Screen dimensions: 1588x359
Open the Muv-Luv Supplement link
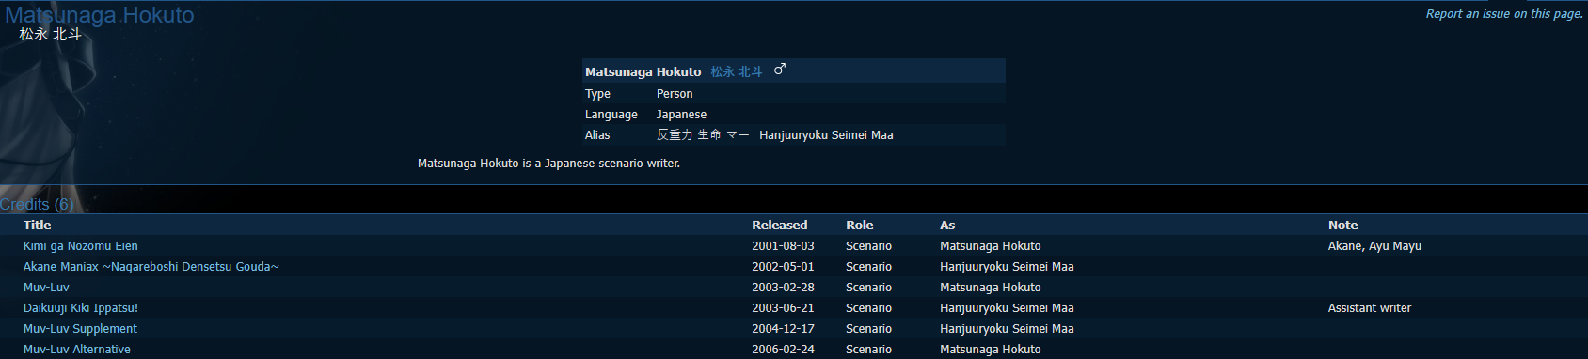pos(80,329)
